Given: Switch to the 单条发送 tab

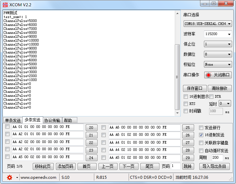Looking at the screenshot, I should pos(13,120).
